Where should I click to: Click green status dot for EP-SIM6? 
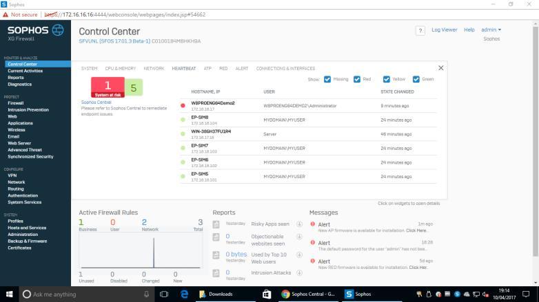[183, 162]
